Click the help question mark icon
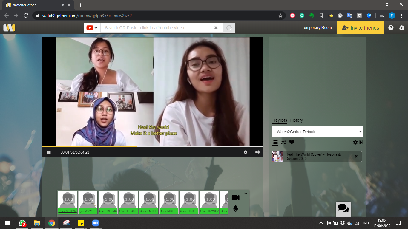 391,28
